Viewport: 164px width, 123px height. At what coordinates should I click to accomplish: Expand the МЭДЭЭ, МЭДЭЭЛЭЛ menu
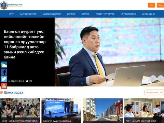click(x=52, y=14)
